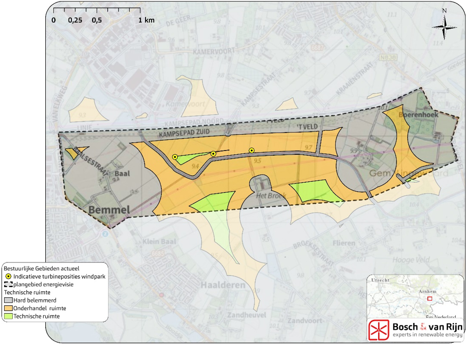Screen dimensions: 466x344
Task: Click the red location box in inset map
Action: point(430,298)
